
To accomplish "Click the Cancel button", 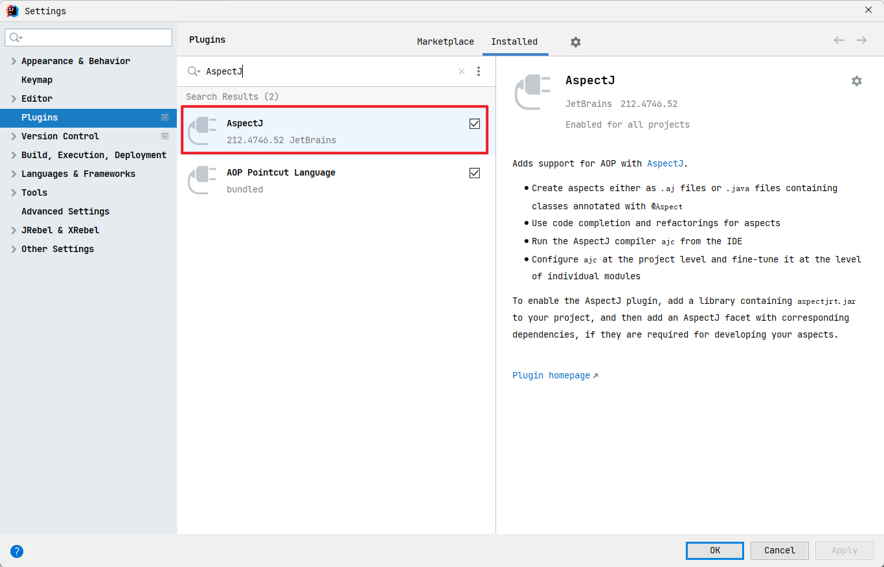I will click(x=780, y=550).
